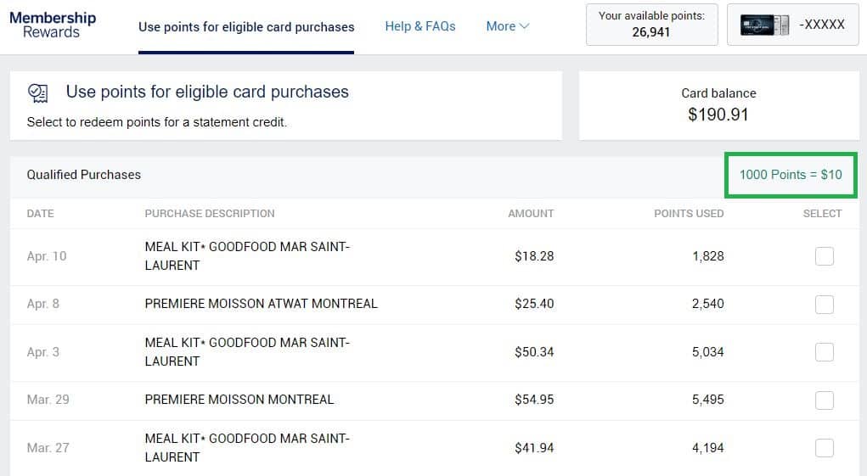Select Use points for eligible card purchases tab

246,27
